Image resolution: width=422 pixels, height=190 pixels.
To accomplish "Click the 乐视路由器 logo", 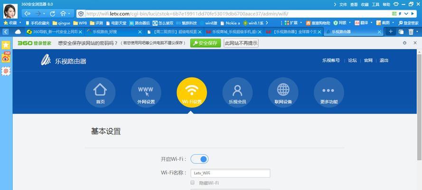I will 64,60.
